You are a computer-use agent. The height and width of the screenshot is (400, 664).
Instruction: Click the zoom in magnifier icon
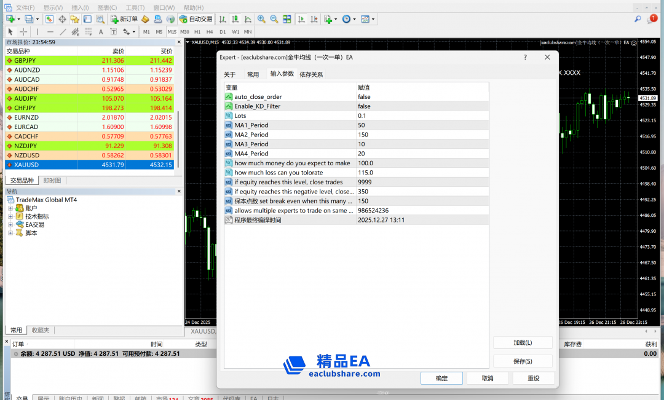click(x=261, y=19)
